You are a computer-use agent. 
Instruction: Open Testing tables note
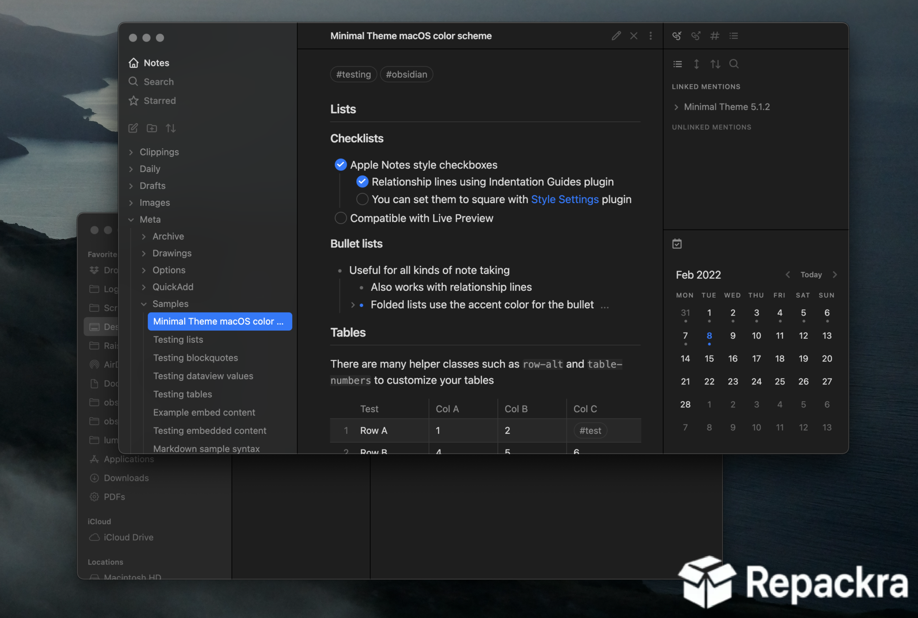click(182, 394)
